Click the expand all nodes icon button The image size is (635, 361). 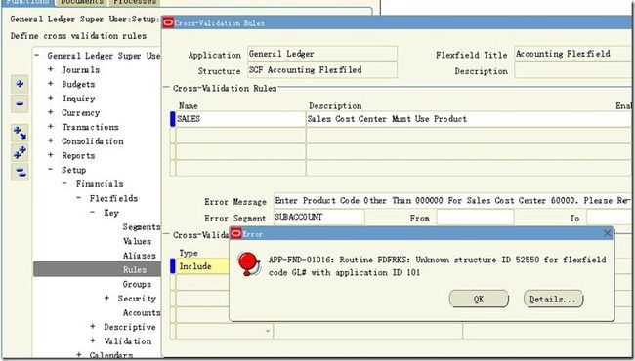[20, 152]
